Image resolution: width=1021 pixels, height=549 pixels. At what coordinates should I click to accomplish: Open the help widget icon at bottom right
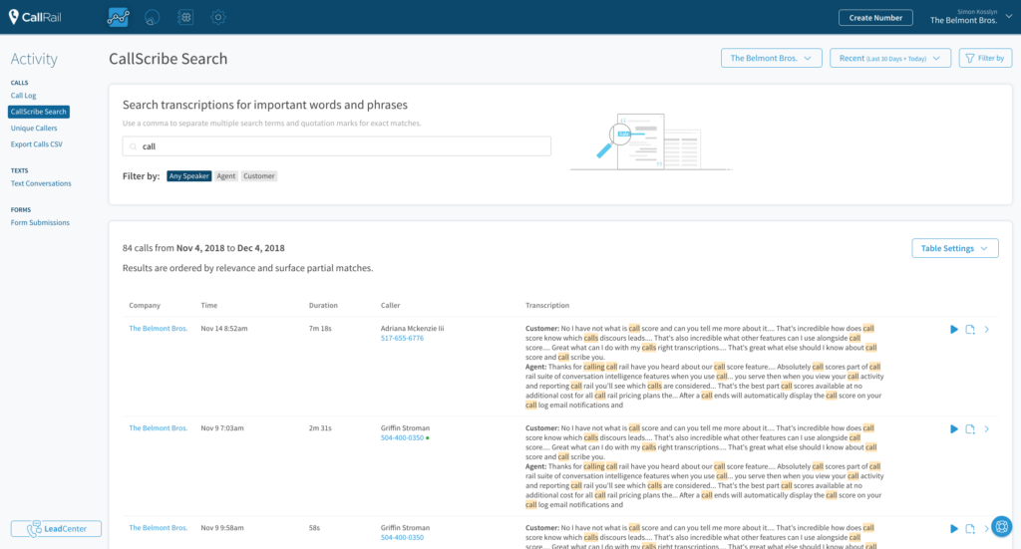coord(1001,526)
